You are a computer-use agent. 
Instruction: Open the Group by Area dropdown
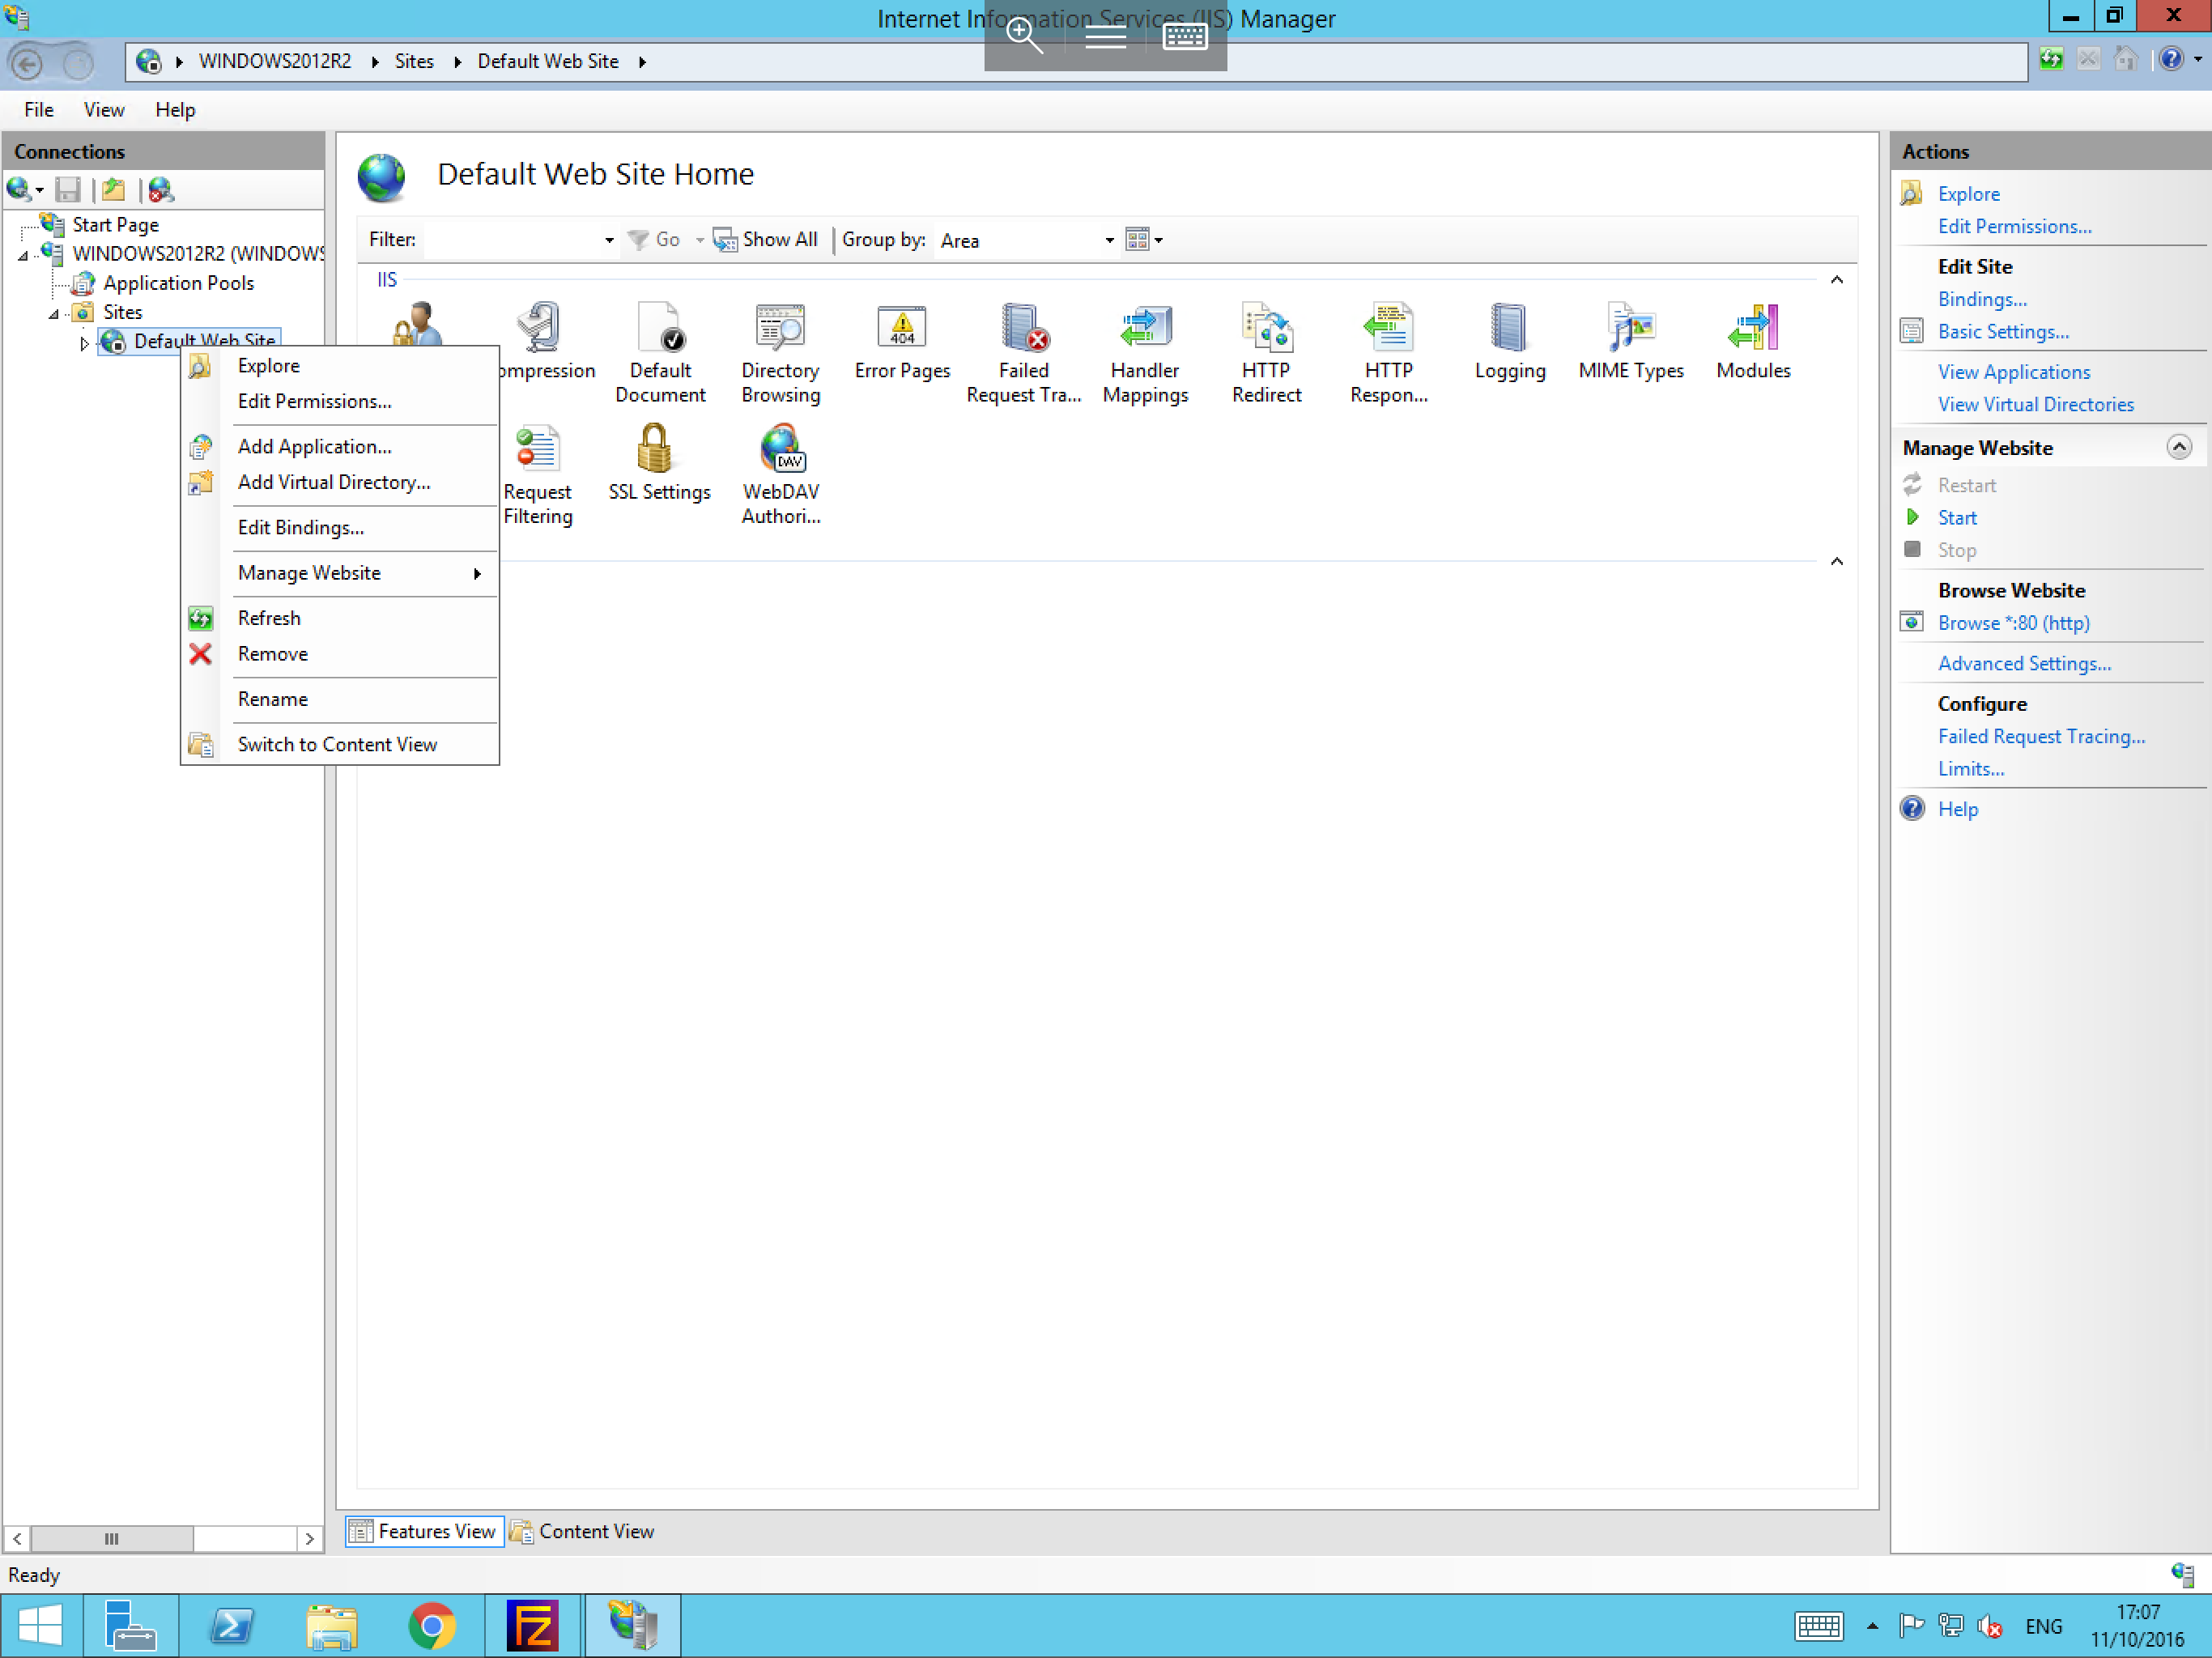pyautogui.click(x=1109, y=240)
